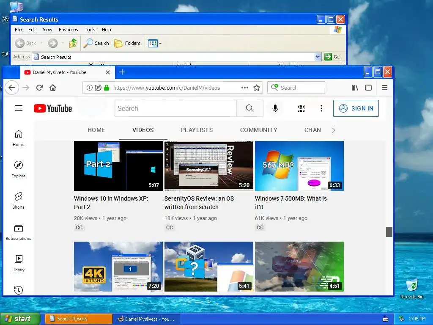Toggle the Firefox sidebar view icon
Screen dimensions: 433x325
point(368,88)
